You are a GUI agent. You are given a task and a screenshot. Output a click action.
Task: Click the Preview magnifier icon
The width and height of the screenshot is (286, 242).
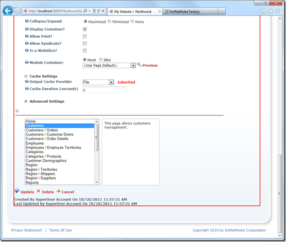click(x=139, y=65)
